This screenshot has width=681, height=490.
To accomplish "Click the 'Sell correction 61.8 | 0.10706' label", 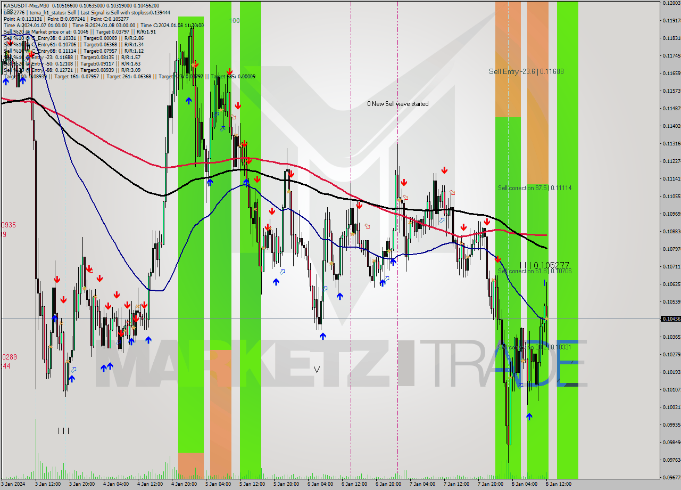I will click(x=535, y=271).
